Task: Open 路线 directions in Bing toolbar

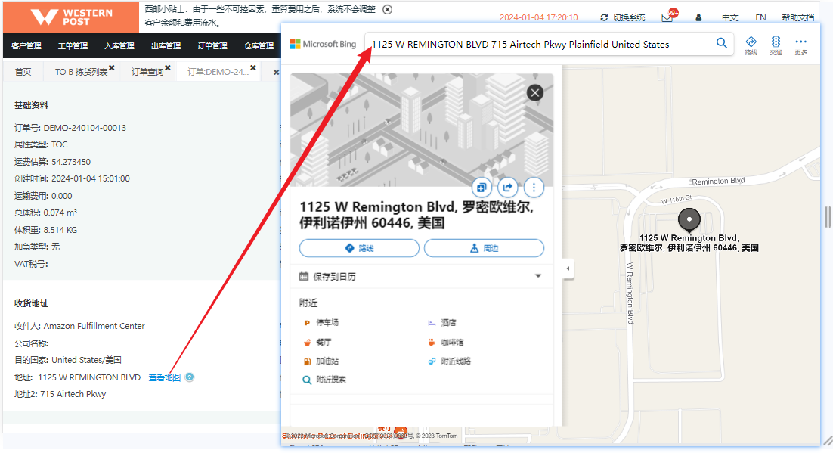Action: [x=751, y=45]
